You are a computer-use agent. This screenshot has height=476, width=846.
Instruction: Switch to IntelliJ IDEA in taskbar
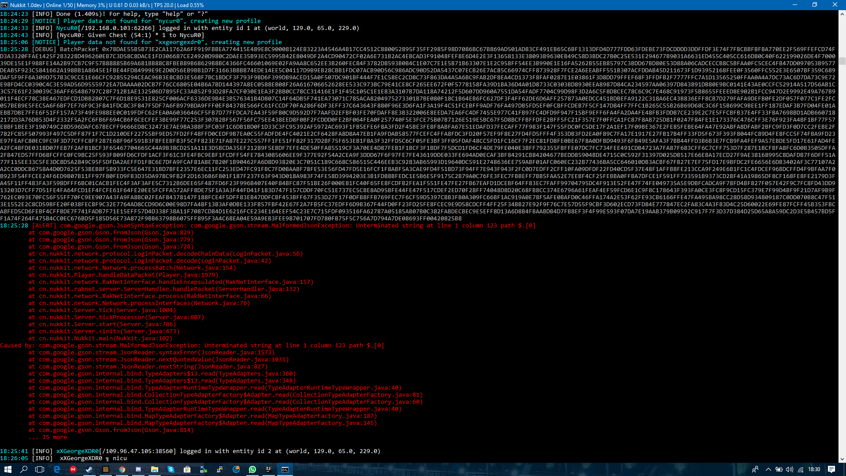tap(269, 469)
